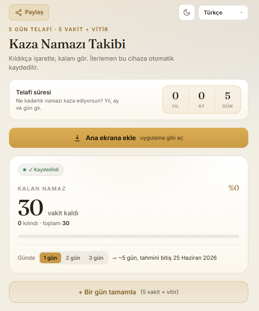259x311 pixels.
Task: Click the AY value field showing 0
Action: [x=201, y=96]
